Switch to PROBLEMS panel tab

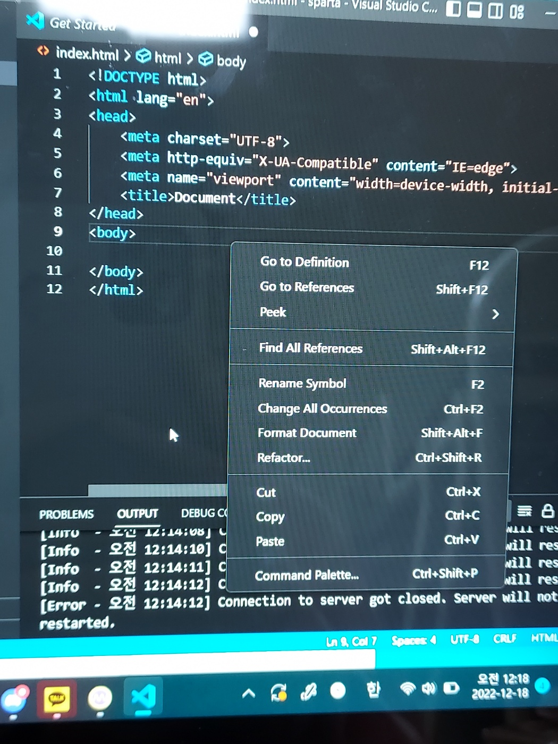(x=66, y=514)
